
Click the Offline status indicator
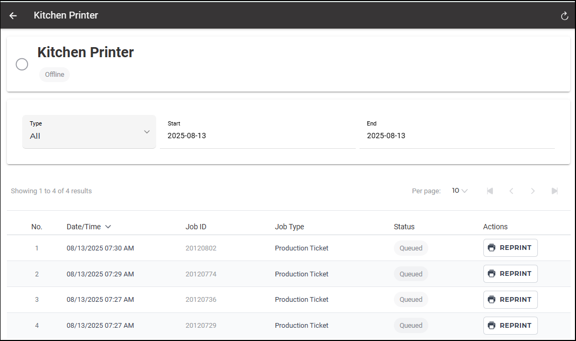coord(54,74)
